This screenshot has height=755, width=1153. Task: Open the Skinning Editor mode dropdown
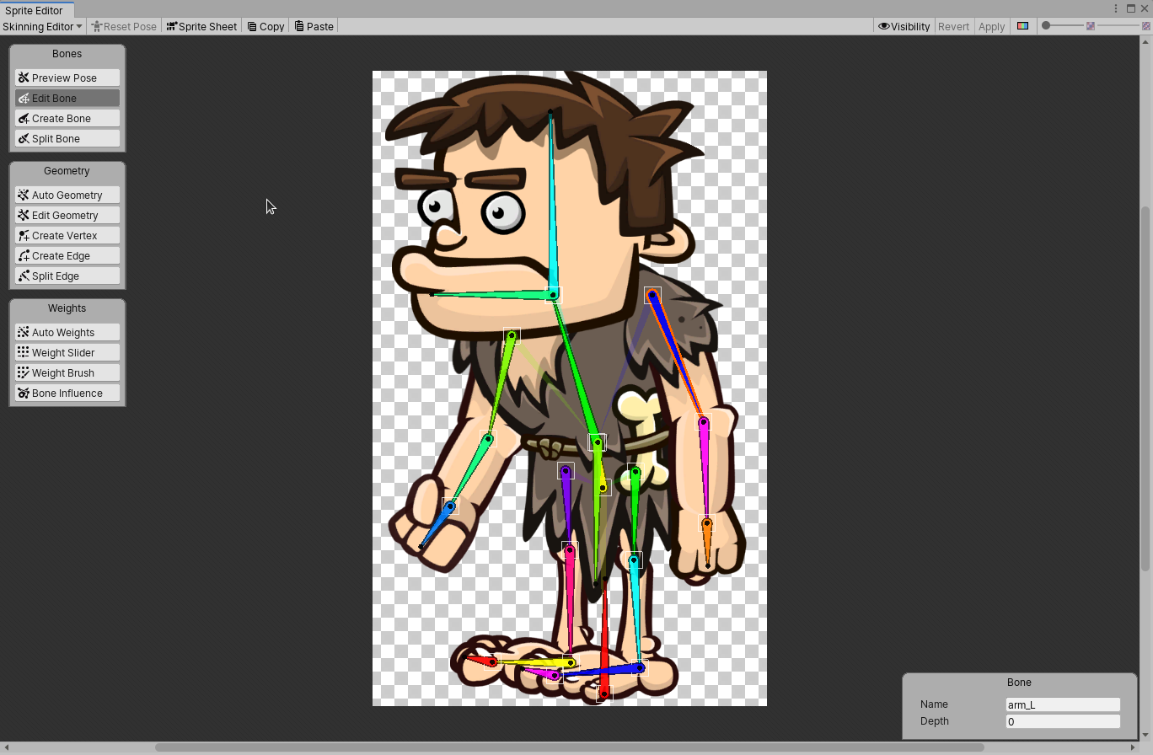click(42, 26)
